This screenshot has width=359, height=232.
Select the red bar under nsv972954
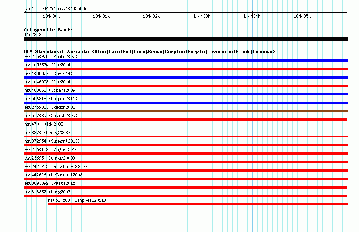(x=186, y=145)
